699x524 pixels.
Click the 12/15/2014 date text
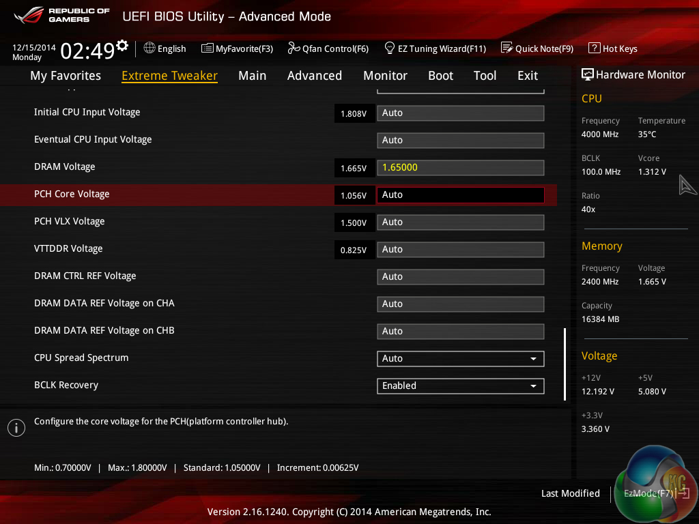(x=34, y=47)
